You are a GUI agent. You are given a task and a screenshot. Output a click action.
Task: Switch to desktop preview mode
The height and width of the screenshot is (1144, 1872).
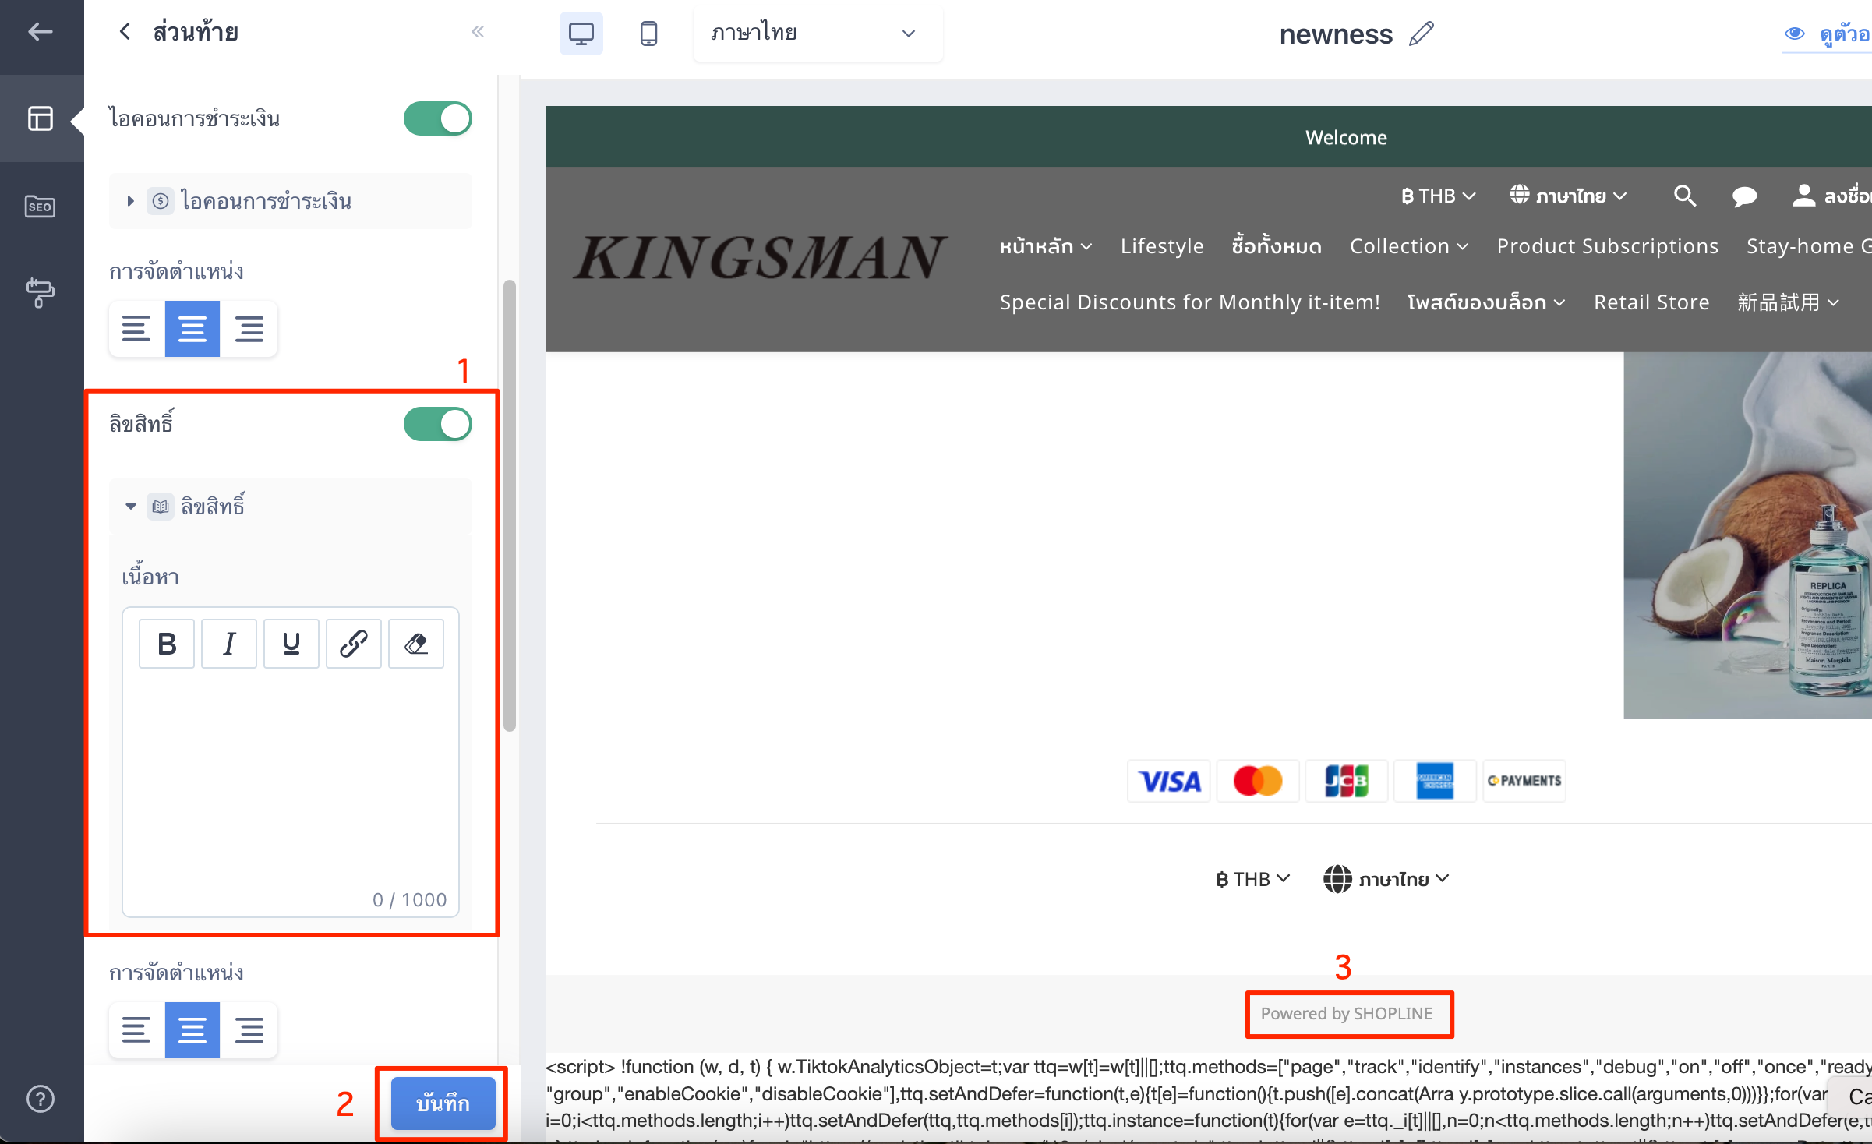click(581, 34)
